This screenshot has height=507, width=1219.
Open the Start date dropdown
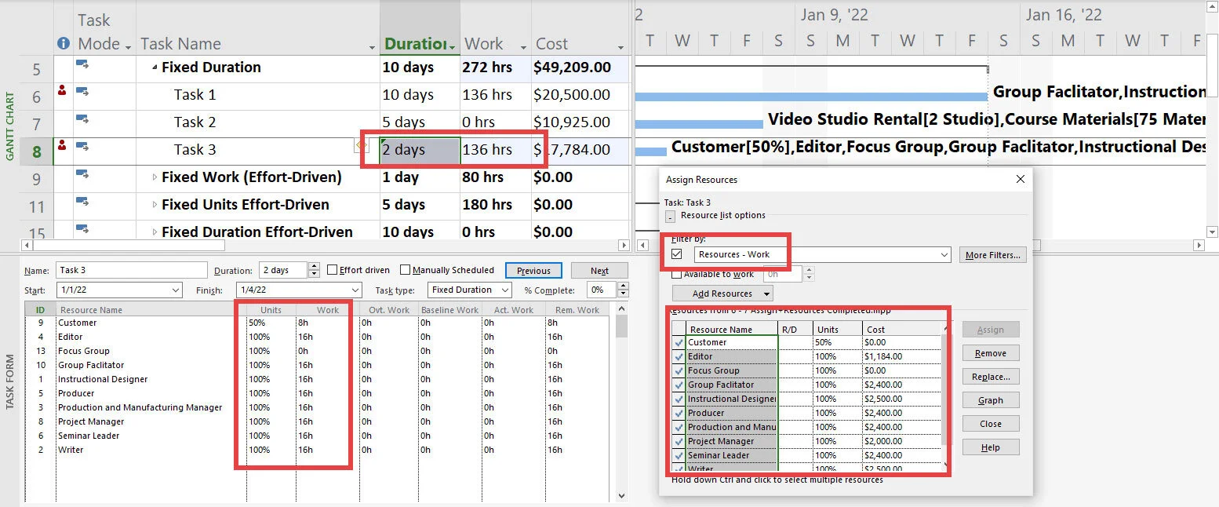pos(174,290)
